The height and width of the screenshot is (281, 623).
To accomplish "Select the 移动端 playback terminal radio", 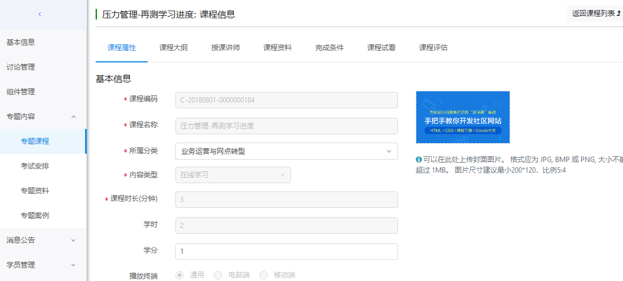I will (x=263, y=275).
